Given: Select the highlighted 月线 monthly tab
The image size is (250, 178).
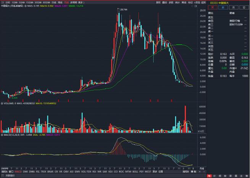Looking at the screenshot, I should [x=66, y=3].
